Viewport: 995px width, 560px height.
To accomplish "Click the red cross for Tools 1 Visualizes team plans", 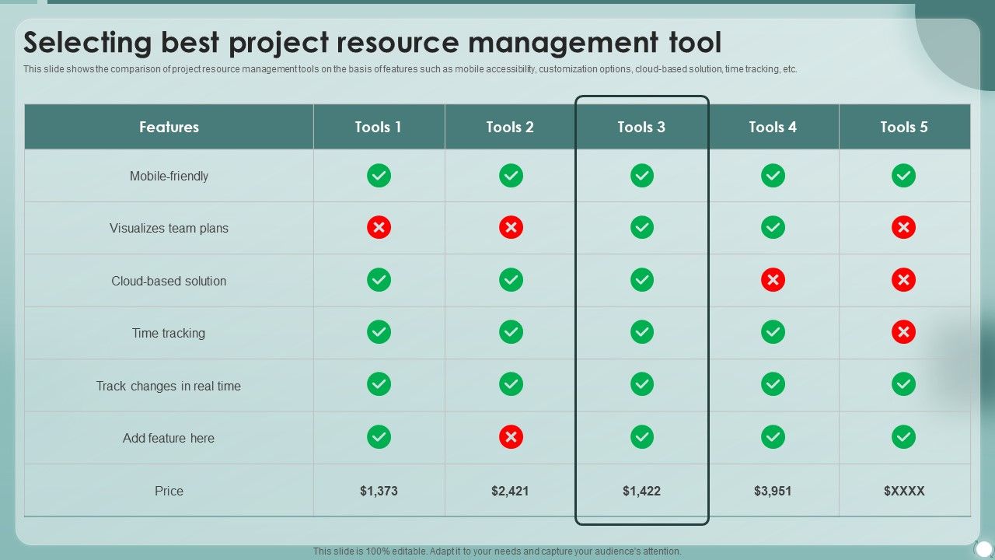I will point(379,227).
